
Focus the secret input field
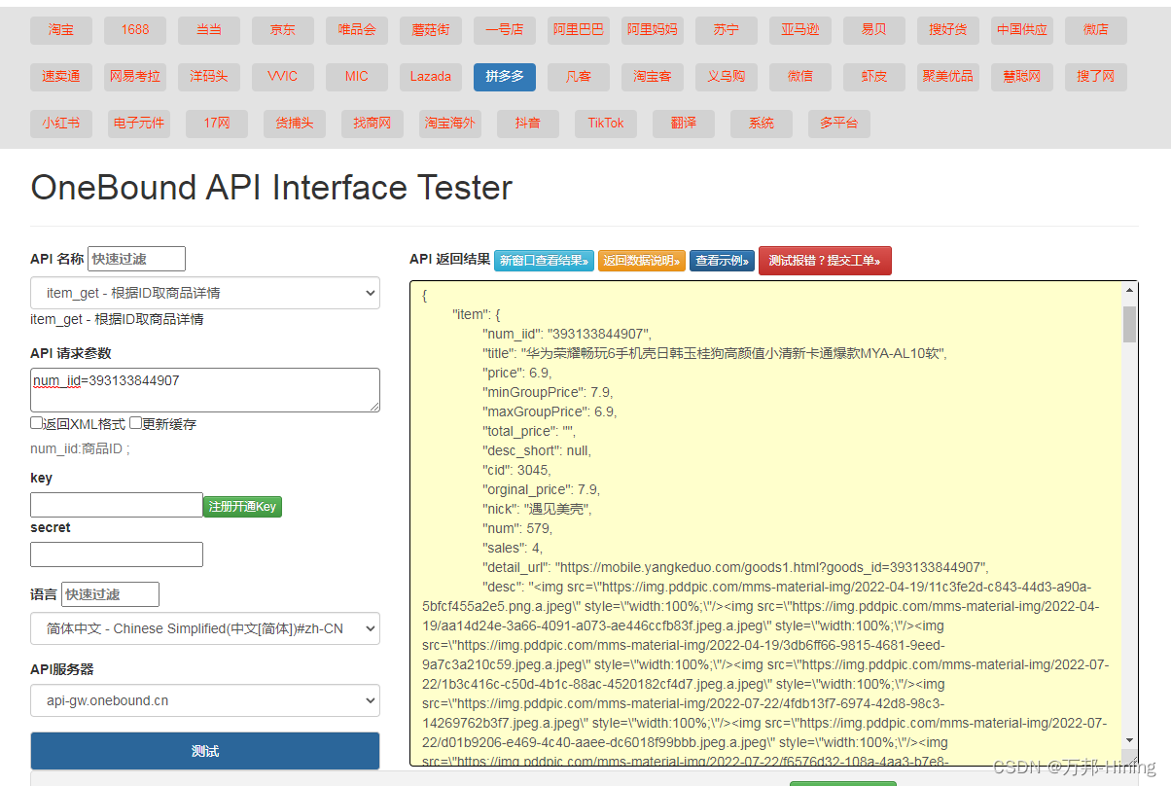117,554
